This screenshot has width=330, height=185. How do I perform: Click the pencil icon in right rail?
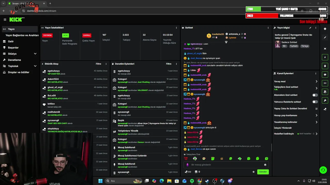(325, 38)
